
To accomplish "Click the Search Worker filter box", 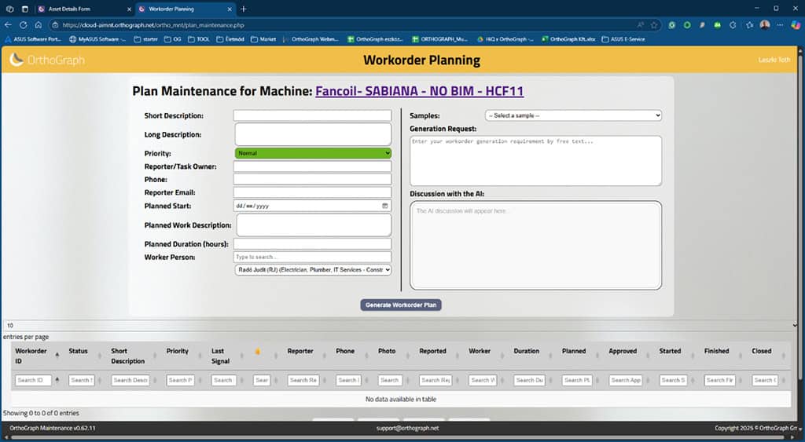I will click(483, 380).
